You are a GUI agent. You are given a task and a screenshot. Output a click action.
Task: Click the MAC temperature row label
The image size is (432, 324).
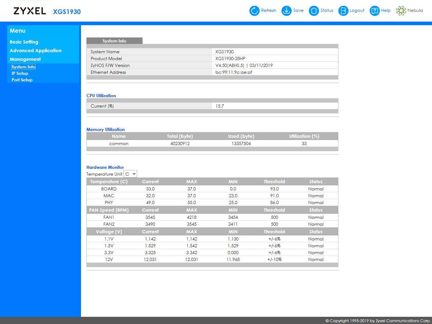click(x=109, y=196)
